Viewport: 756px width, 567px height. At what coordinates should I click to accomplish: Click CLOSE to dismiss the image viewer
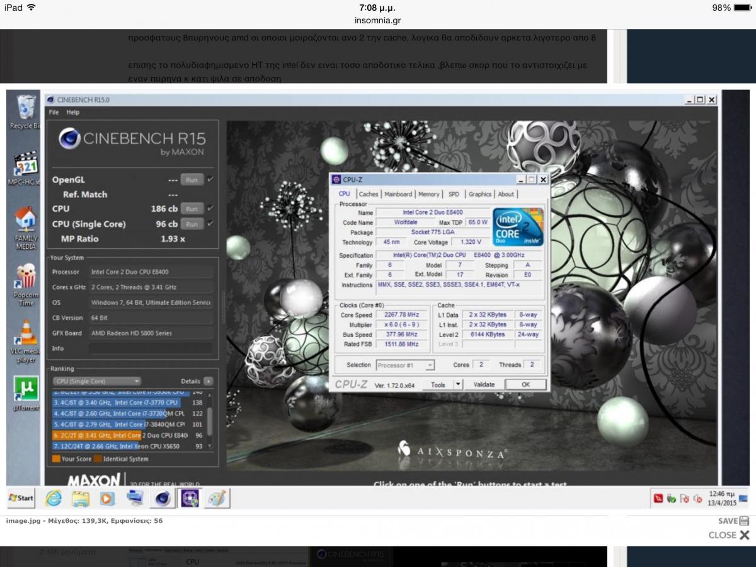click(x=729, y=535)
